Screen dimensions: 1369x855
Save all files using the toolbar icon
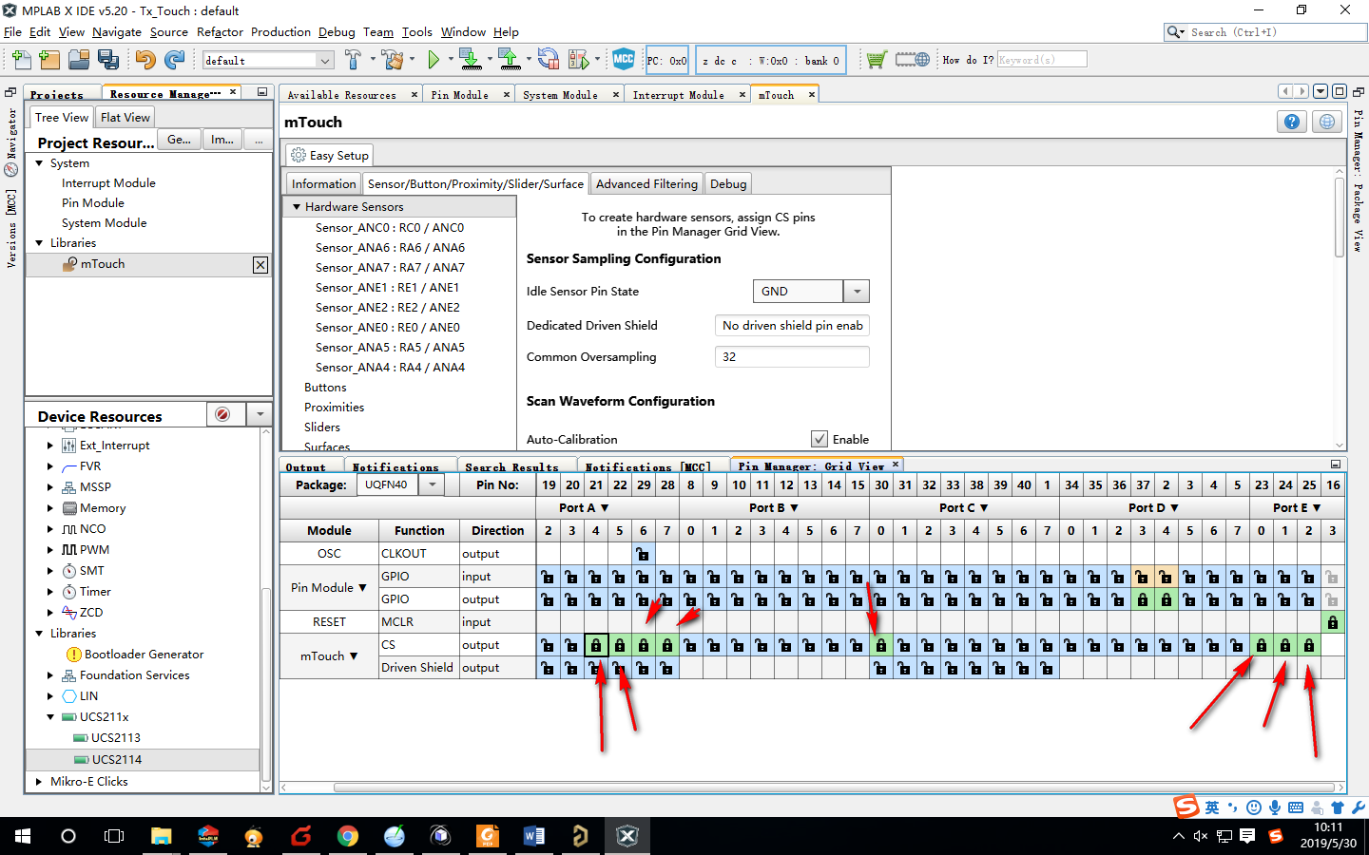point(108,60)
